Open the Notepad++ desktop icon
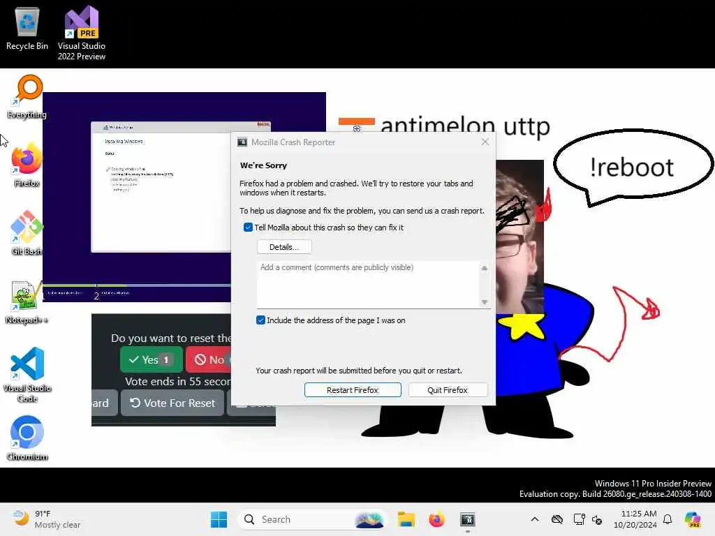 click(27, 302)
